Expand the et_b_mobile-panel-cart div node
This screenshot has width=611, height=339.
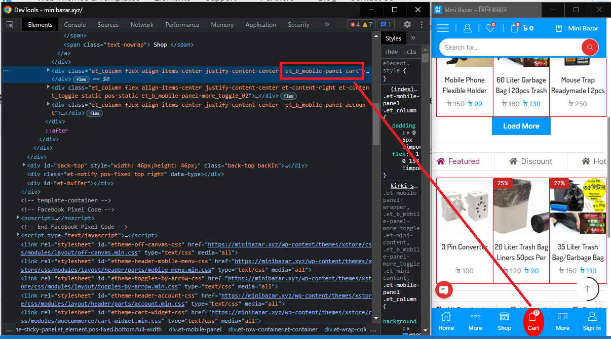[x=48, y=70]
